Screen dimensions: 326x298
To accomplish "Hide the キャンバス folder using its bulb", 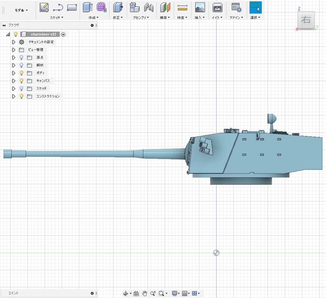I will 22,81.
